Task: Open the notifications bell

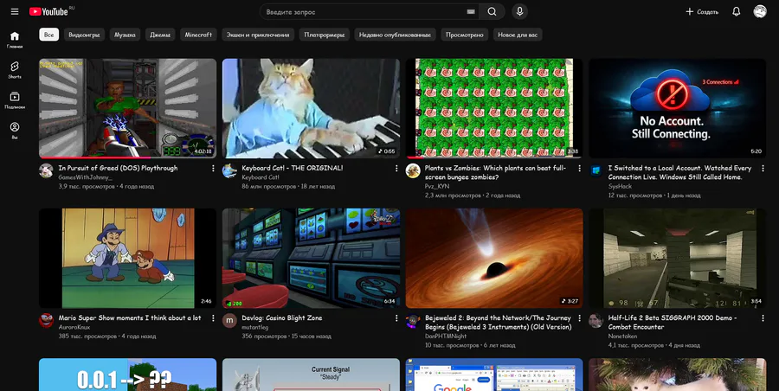Action: (737, 11)
